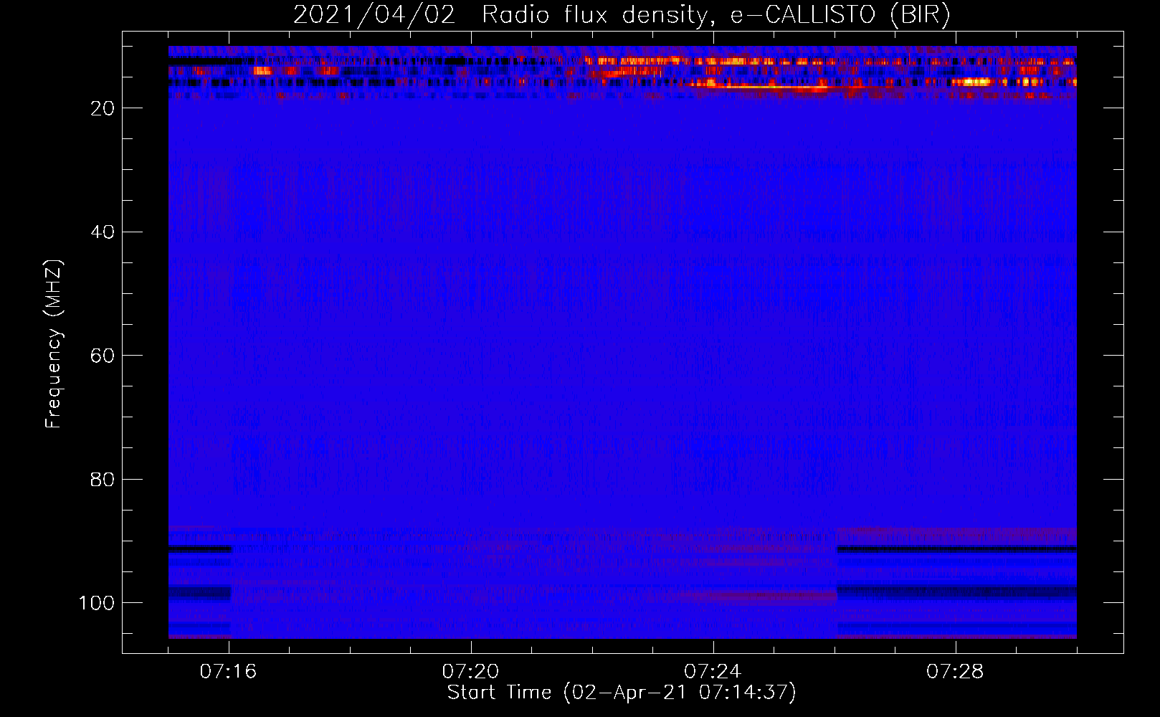Click the 20 MHz frequency tick label
This screenshot has width=1160, height=717.
(103, 108)
